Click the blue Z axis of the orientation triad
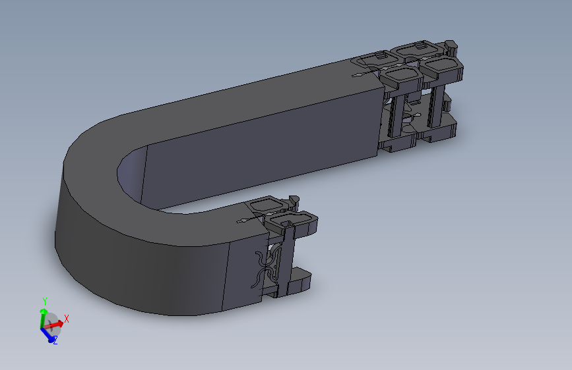The width and height of the screenshot is (572, 370). (x=48, y=334)
